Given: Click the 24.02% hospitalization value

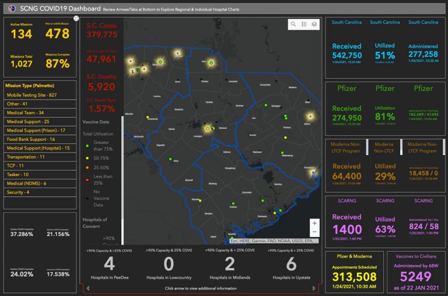Looking at the screenshot, I should click(x=22, y=274).
